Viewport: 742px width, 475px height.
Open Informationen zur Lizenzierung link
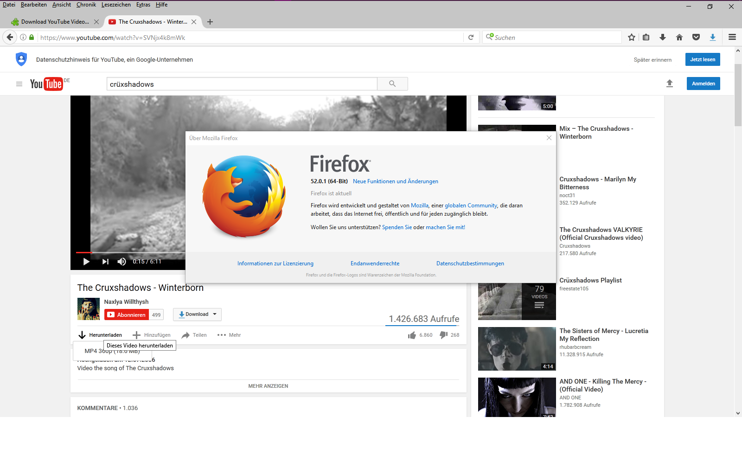tap(275, 263)
